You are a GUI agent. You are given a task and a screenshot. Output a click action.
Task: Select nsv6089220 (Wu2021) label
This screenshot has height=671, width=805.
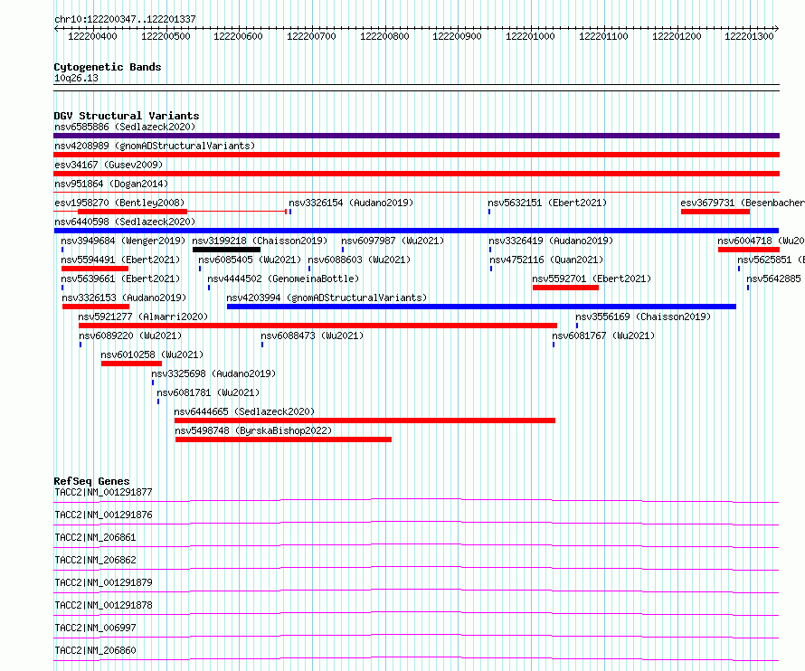(130, 335)
